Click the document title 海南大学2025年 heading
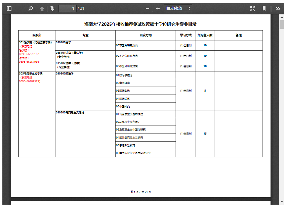This screenshot has width=288, height=208. (140, 24)
